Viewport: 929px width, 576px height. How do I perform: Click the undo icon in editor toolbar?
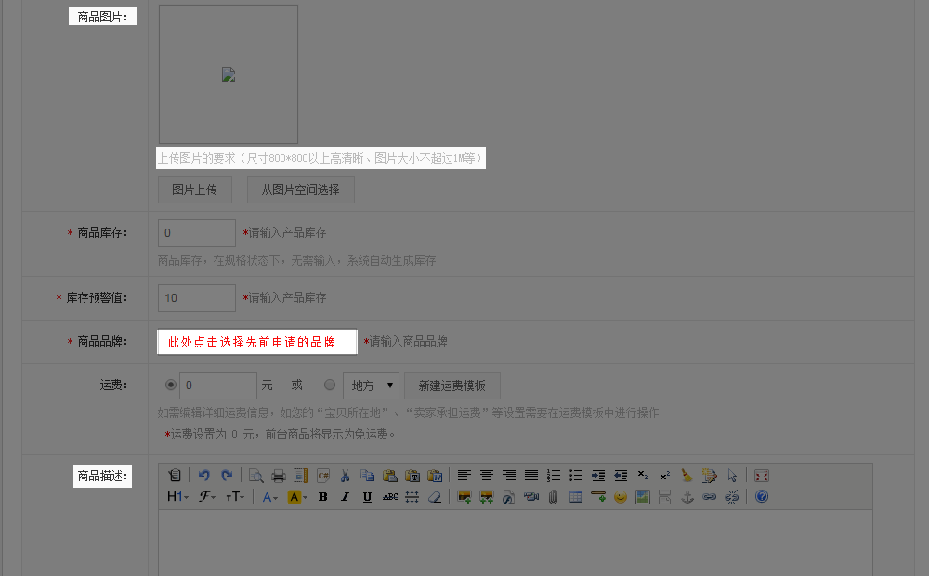[x=204, y=476]
